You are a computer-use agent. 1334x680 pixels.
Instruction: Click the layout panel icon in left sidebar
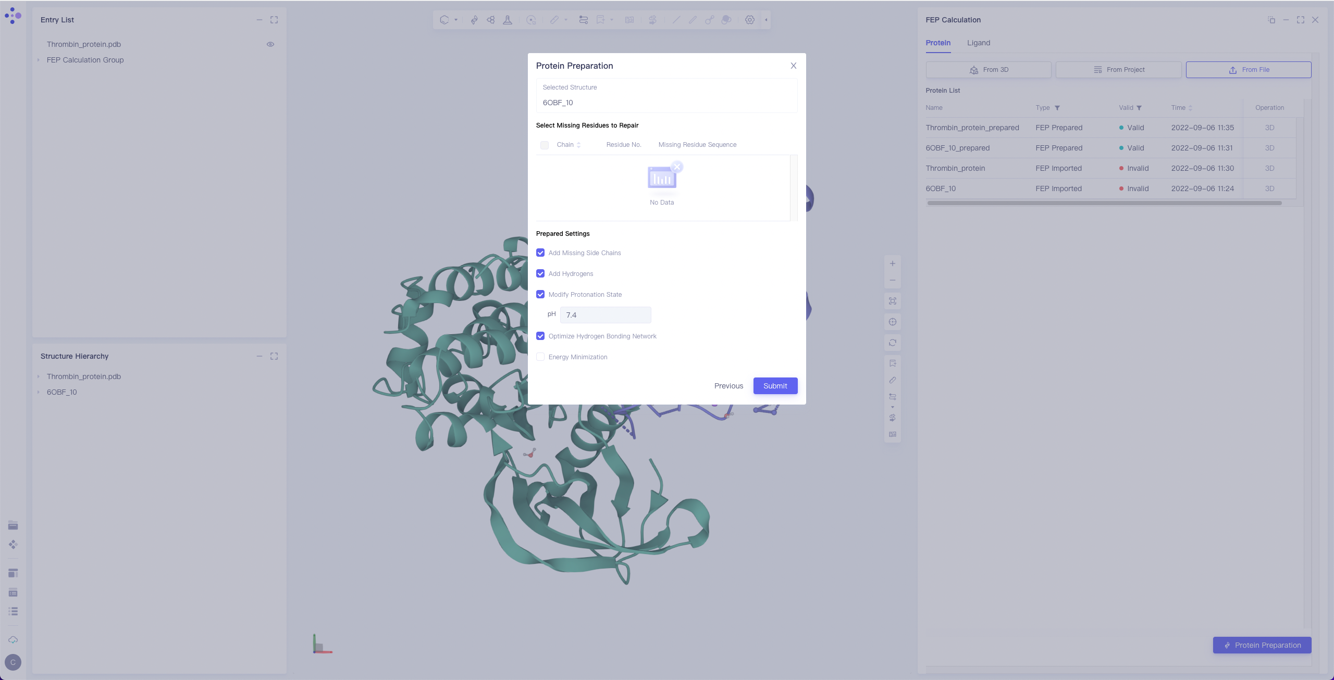click(13, 573)
